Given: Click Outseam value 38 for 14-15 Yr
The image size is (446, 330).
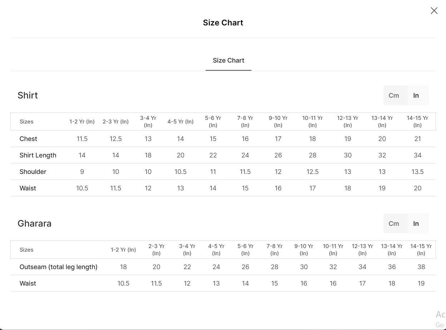Looking at the screenshot, I should (421, 267).
